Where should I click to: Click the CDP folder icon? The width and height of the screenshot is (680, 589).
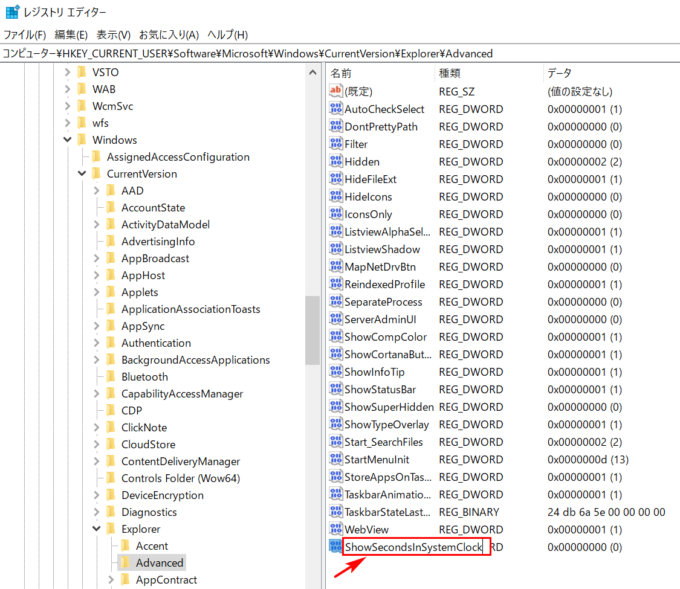(111, 410)
